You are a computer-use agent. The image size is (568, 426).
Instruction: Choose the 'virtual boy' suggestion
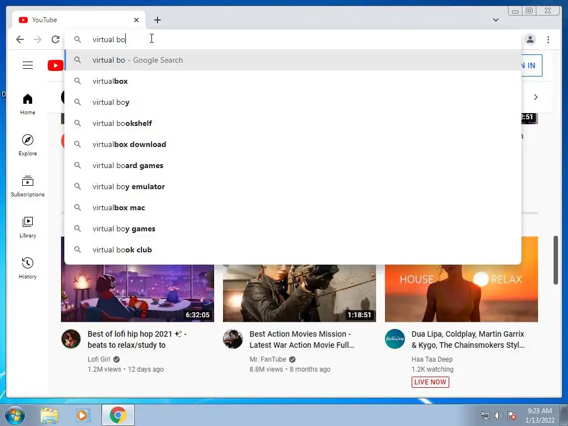293,102
